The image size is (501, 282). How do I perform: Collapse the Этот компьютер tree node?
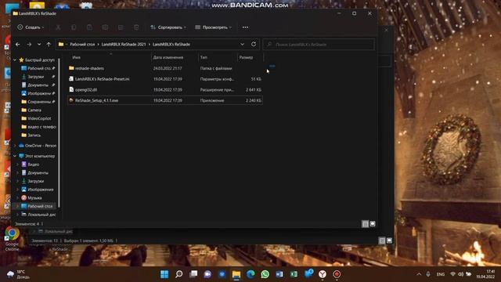[x=15, y=156]
